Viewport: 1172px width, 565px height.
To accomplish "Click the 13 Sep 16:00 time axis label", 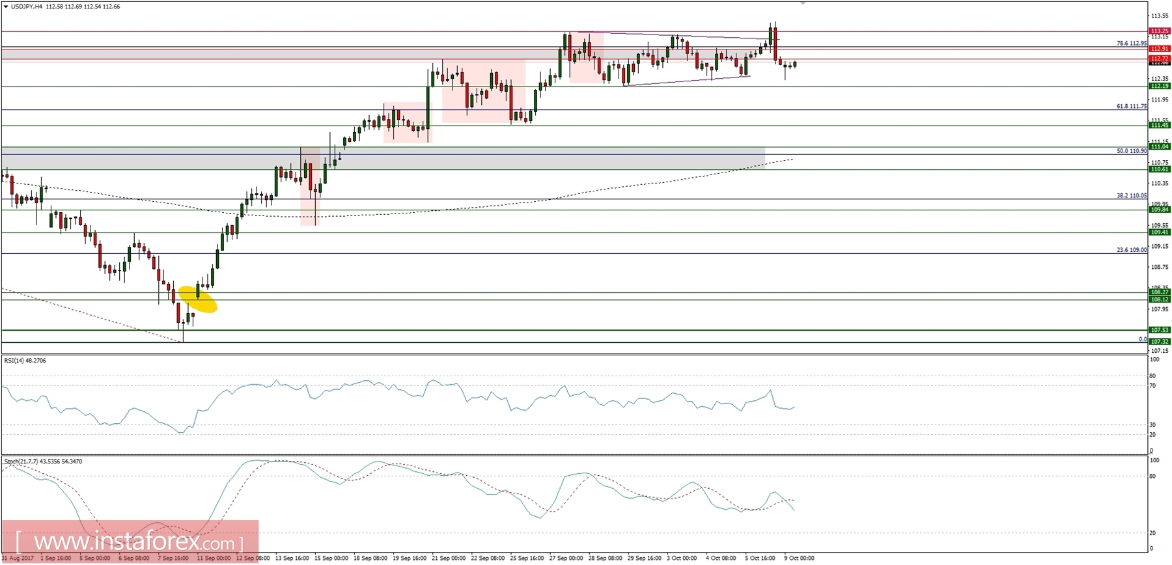I will 292,558.
